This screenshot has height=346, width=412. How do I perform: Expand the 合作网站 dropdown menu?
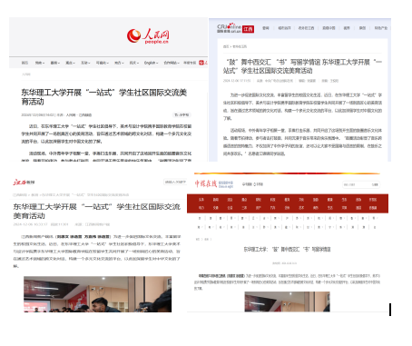172,63
